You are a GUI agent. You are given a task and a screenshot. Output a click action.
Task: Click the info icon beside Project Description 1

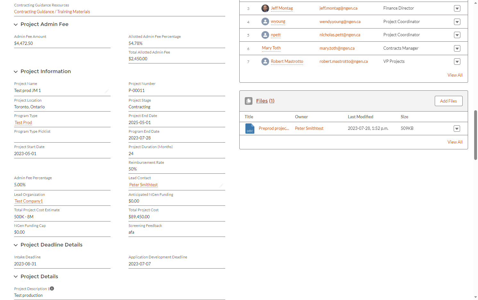point(52,288)
